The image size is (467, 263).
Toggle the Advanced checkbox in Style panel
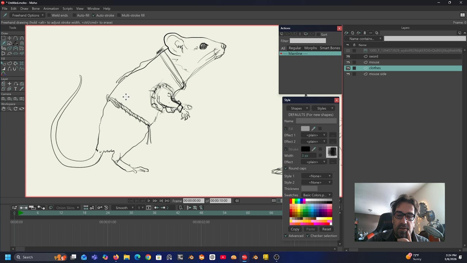[x=286, y=236]
